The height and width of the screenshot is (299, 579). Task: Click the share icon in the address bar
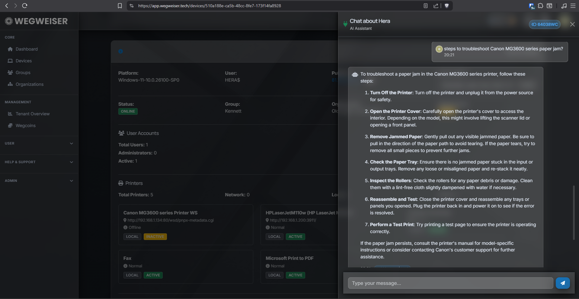(436, 6)
